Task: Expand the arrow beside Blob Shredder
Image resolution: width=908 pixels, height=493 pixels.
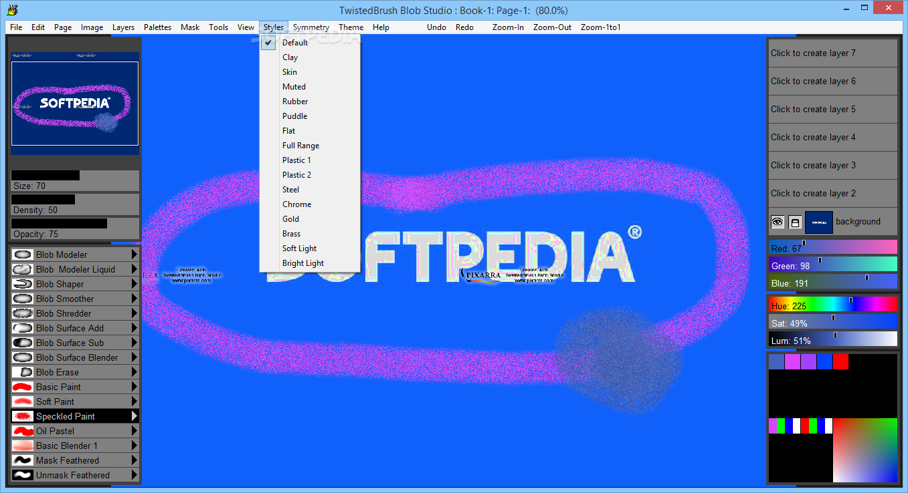Action: [x=134, y=313]
